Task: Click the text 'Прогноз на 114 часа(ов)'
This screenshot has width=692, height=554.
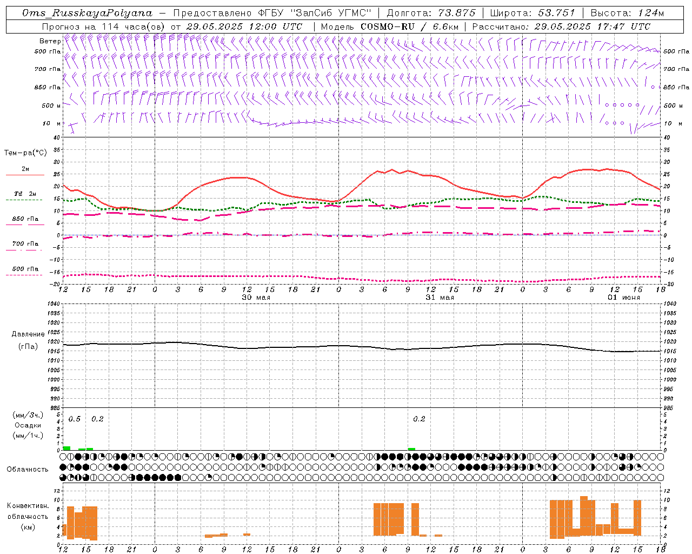Action: (x=104, y=27)
